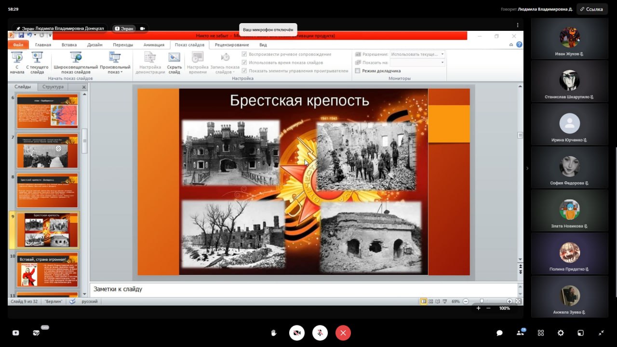Open participants list with 14 badge
Viewport: 617px width, 347px height.
click(521, 332)
